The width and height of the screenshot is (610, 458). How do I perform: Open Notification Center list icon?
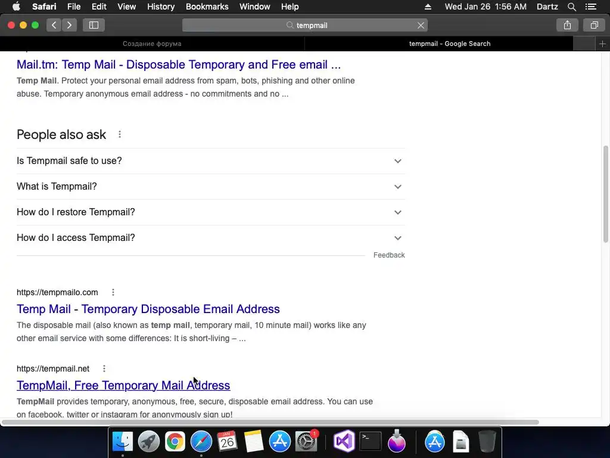pos(591,7)
